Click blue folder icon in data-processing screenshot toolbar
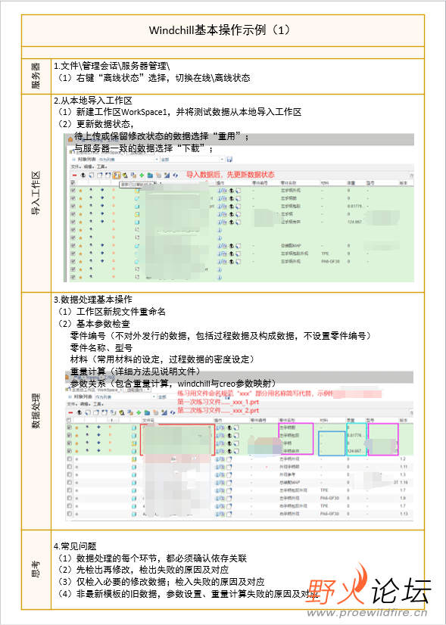 (x=147, y=412)
